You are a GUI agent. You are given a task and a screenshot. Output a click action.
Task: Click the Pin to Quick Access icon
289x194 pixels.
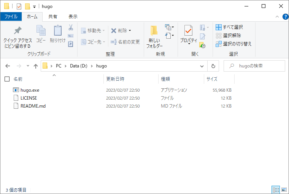pyautogui.click(x=17, y=31)
